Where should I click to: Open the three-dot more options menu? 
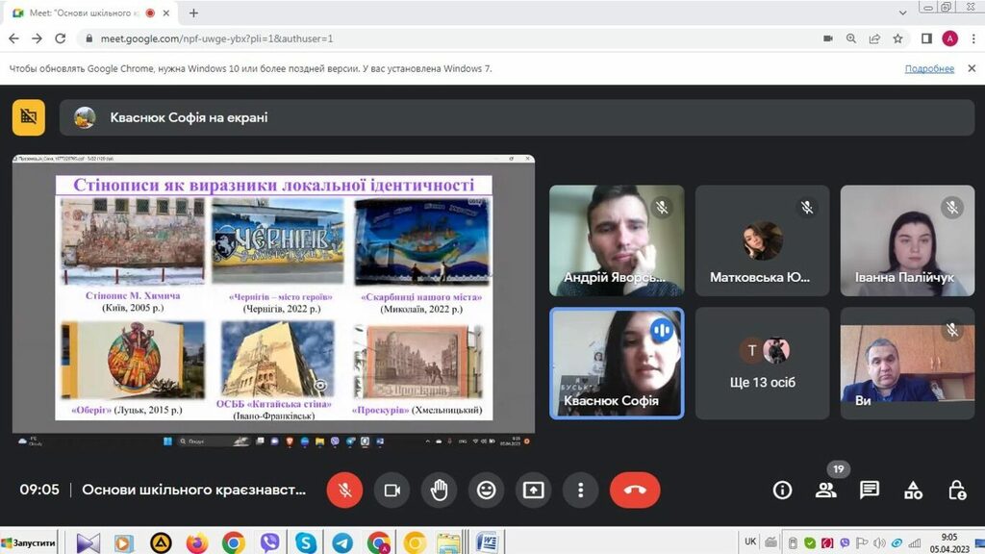[580, 490]
